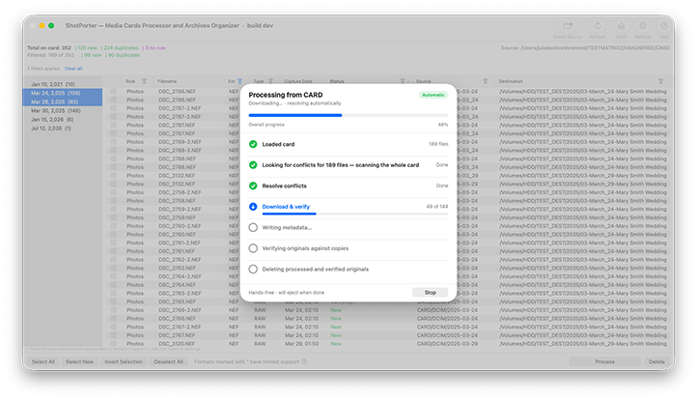Toggle checkbox for DSC_3120.NEF row

click(114, 344)
